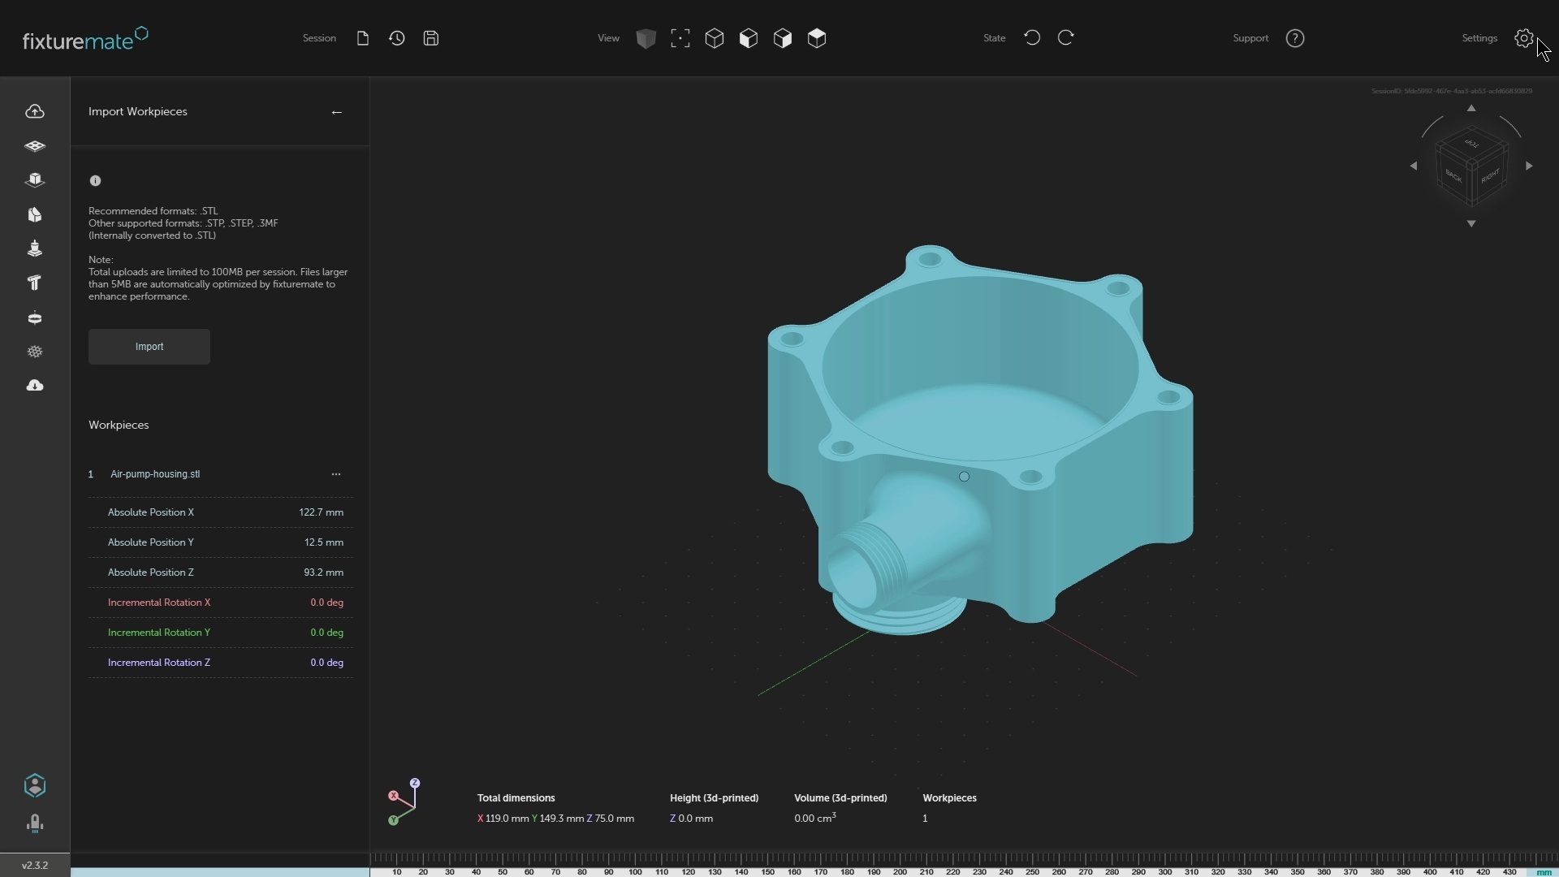Open the Air-pump-housing.stl options menu
Image resolution: width=1559 pixels, height=877 pixels.
tap(337, 474)
